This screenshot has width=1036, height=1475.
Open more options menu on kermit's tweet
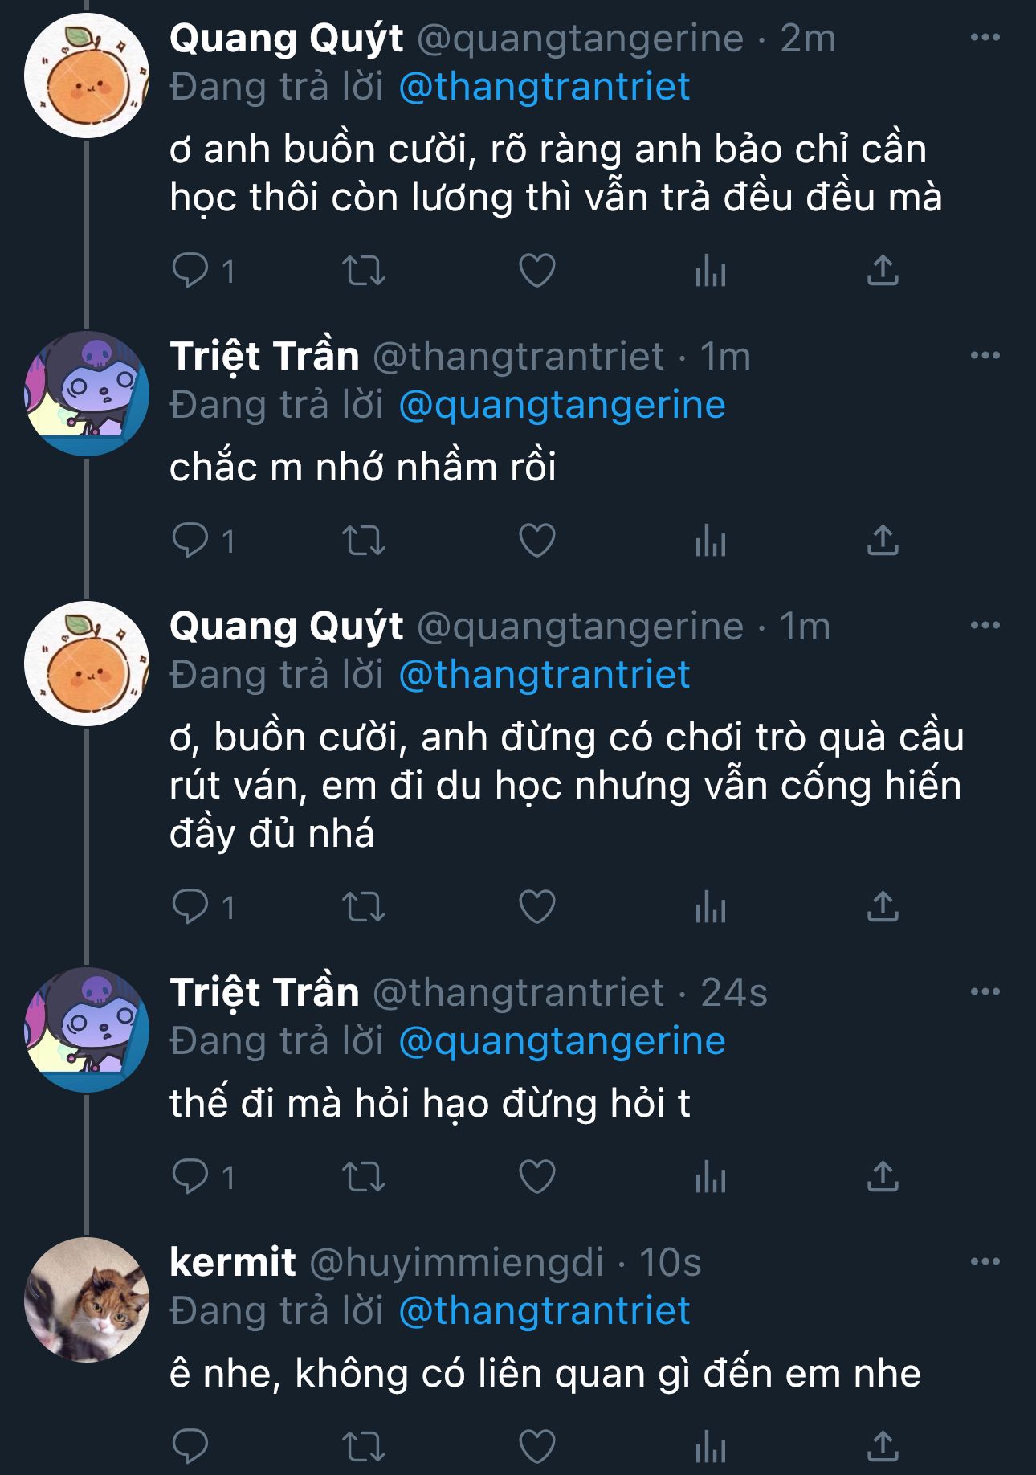coord(985,1261)
